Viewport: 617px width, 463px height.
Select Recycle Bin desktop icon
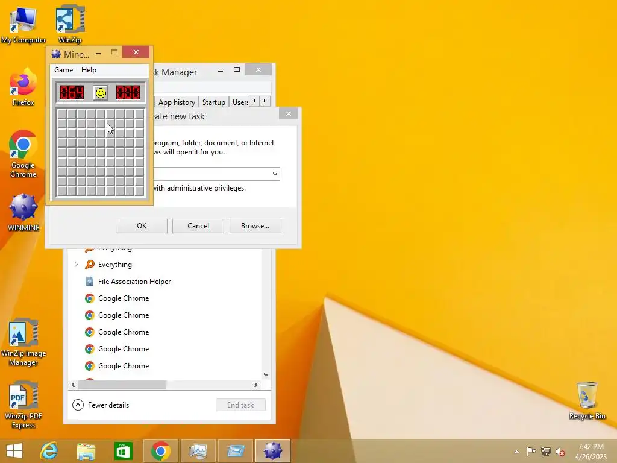(x=587, y=401)
